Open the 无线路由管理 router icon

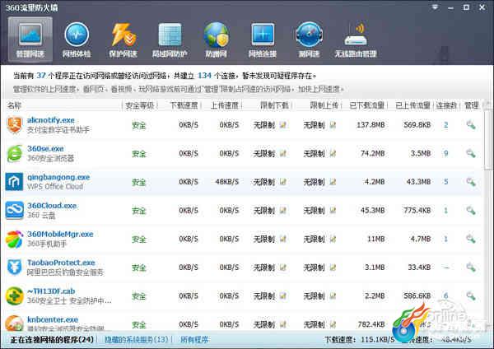(x=356, y=40)
